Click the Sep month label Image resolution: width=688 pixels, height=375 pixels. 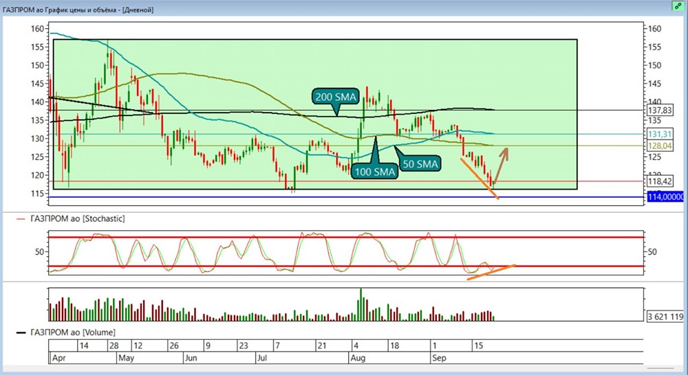coord(439,358)
